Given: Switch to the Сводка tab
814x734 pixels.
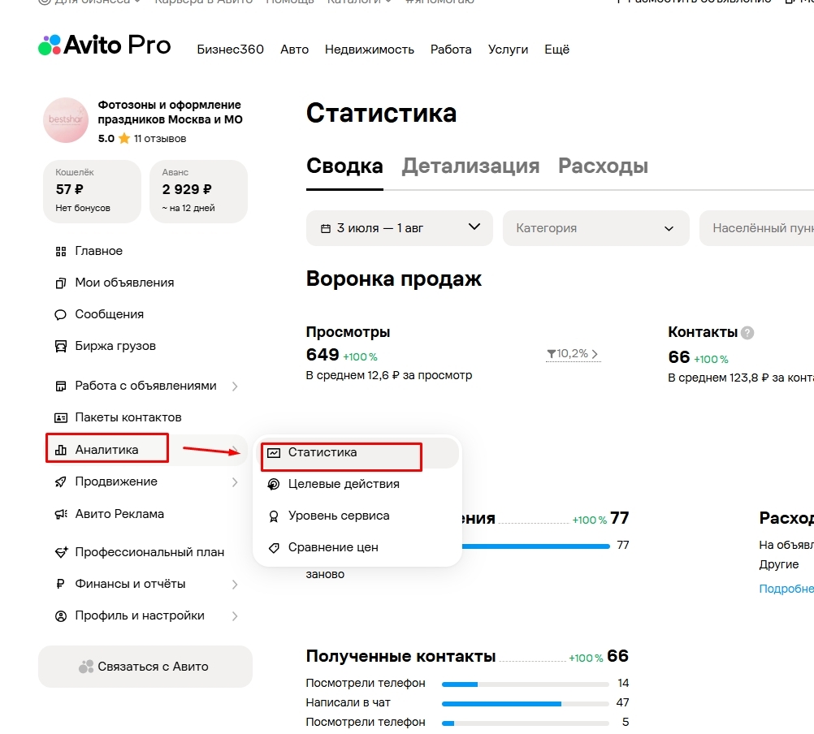Looking at the screenshot, I should point(344,166).
